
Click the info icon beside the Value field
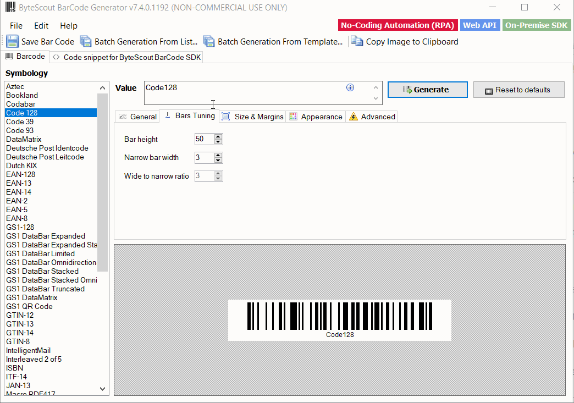click(x=350, y=87)
